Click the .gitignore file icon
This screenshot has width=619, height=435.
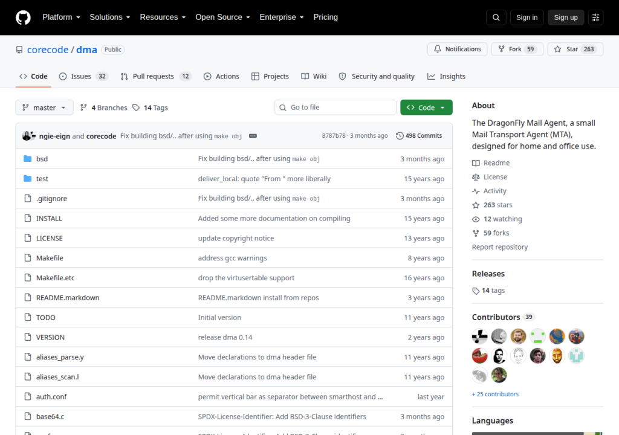tap(28, 198)
